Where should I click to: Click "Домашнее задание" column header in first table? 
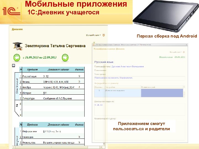coord(58,70)
